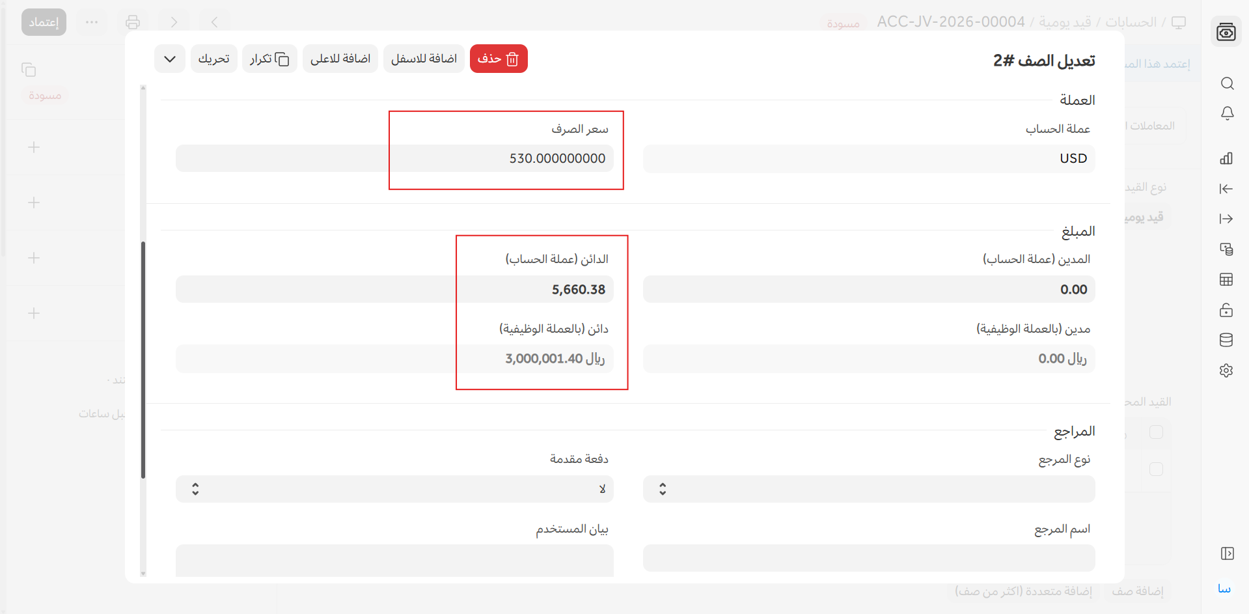Open the دفعة مقدمة dropdown
The height and width of the screenshot is (614, 1249).
[x=394, y=489]
